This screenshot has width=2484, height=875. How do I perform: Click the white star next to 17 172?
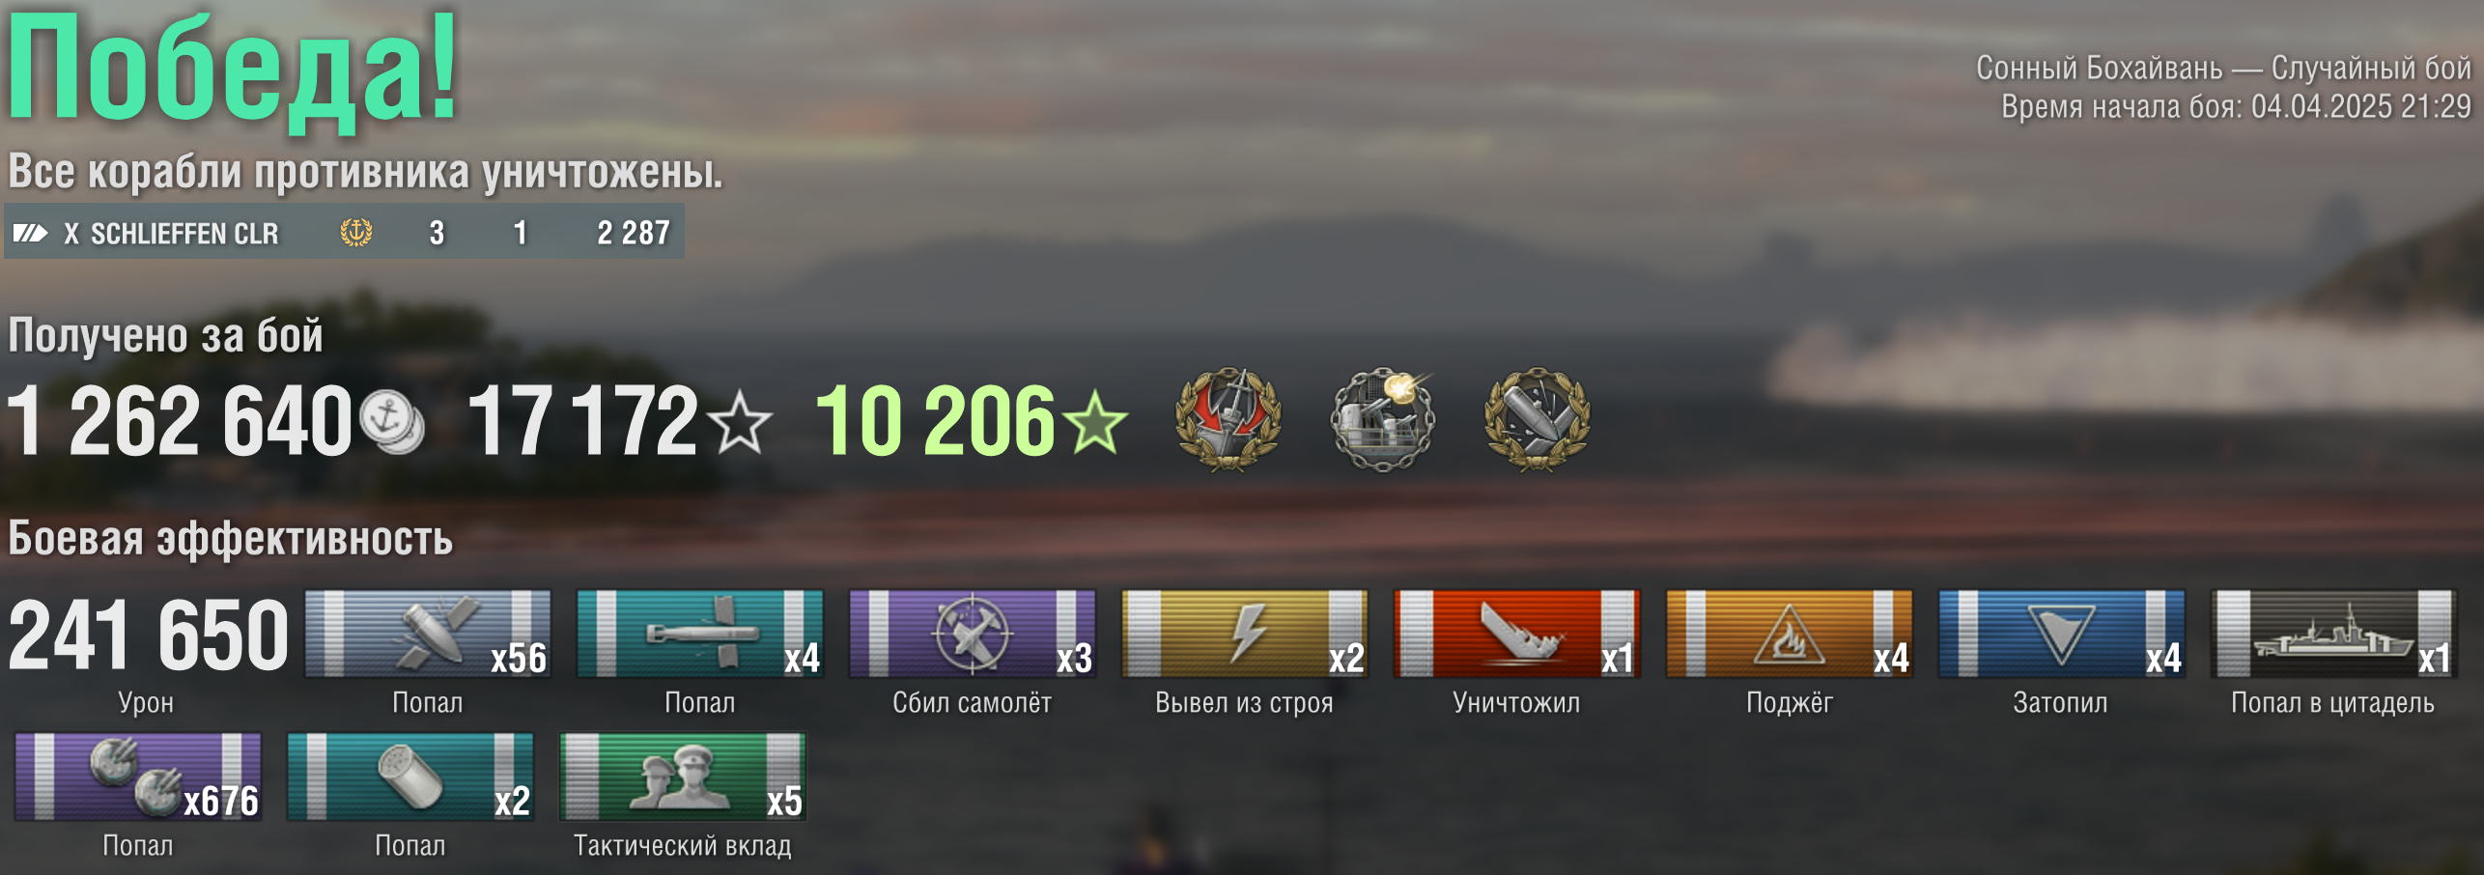pos(740,421)
